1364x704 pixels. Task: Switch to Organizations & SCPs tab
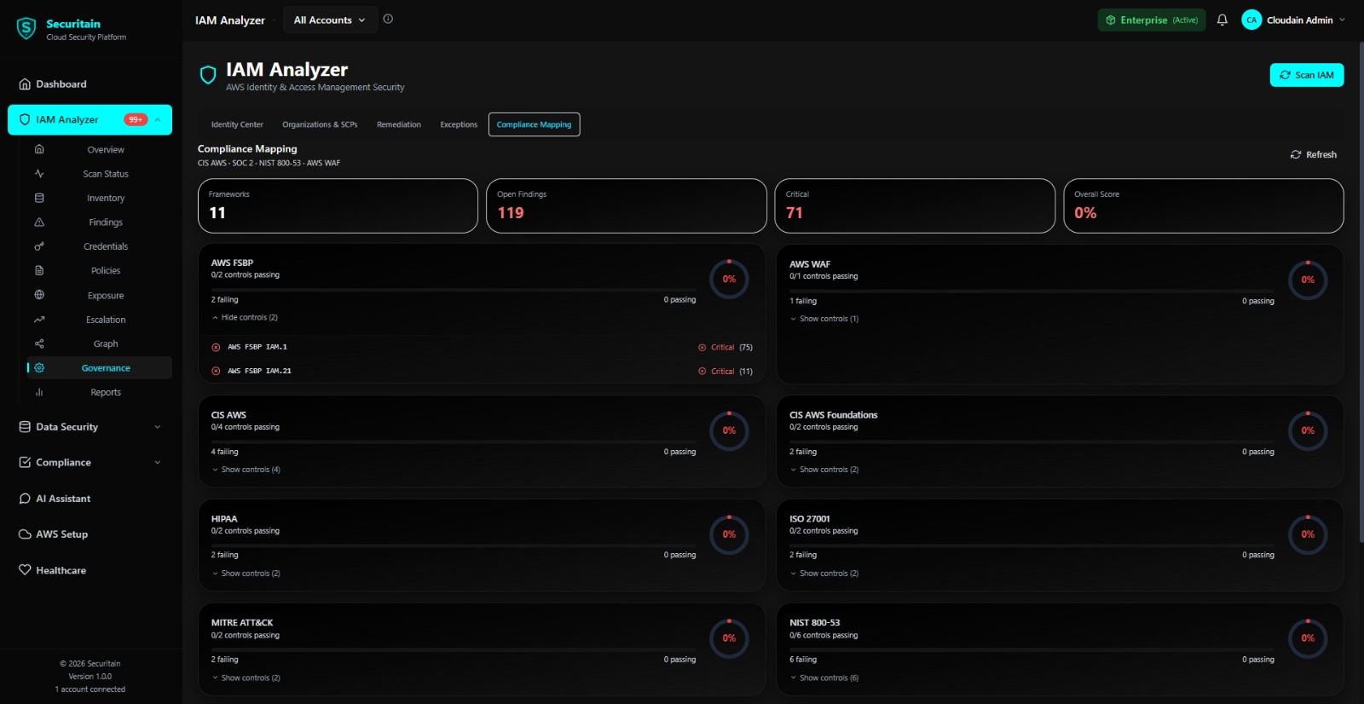(x=320, y=124)
